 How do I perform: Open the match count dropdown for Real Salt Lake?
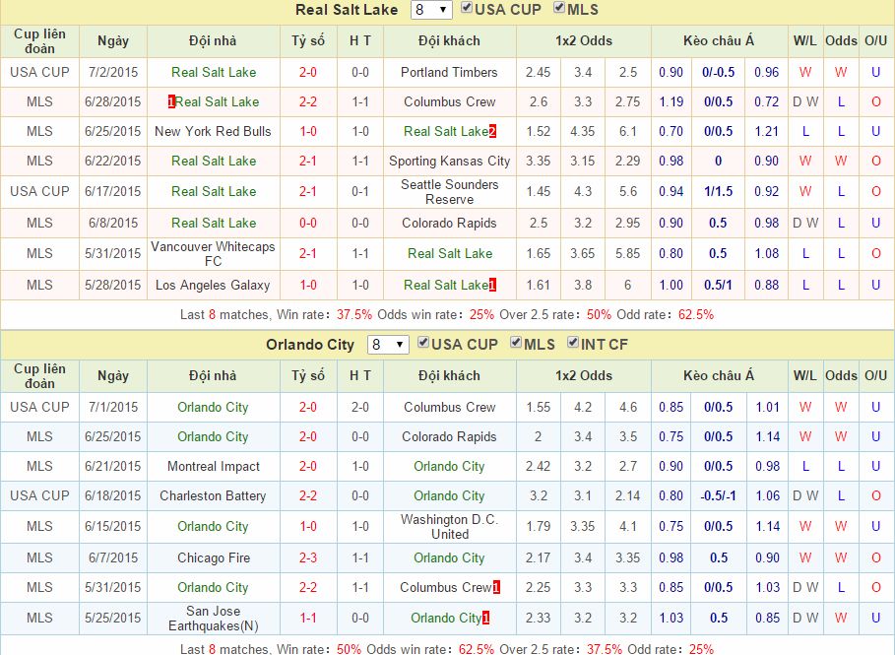[x=431, y=10]
